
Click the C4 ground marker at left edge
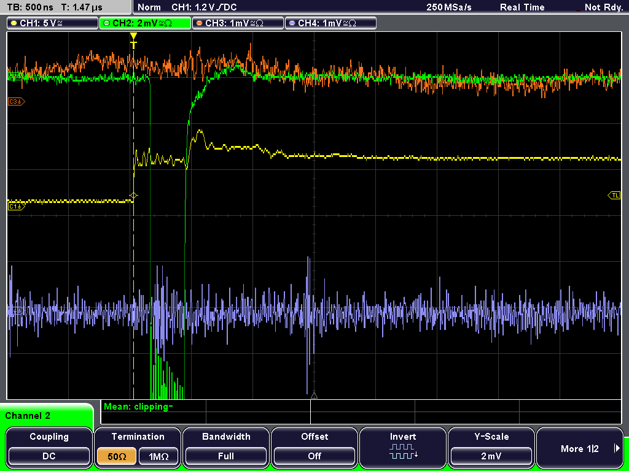[x=16, y=311]
